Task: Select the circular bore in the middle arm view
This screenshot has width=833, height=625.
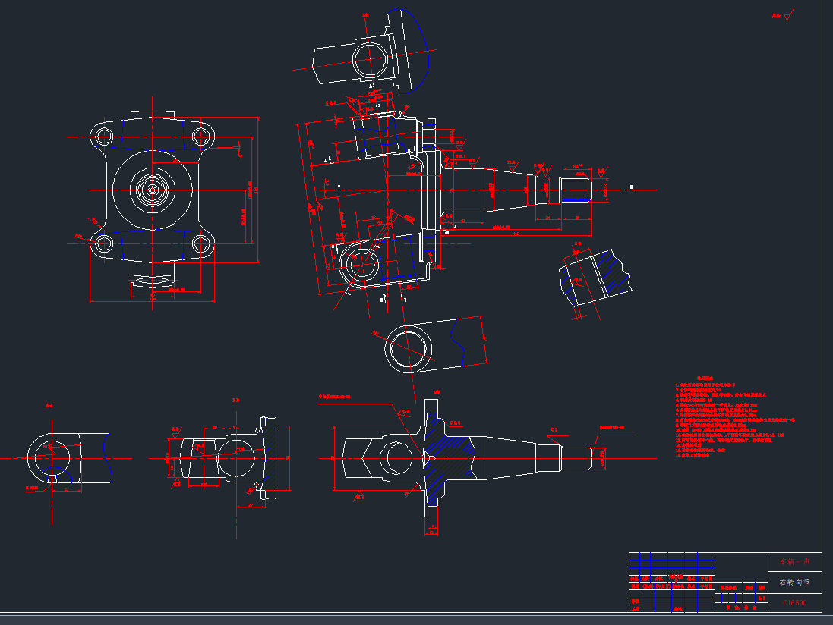Action: click(x=409, y=347)
